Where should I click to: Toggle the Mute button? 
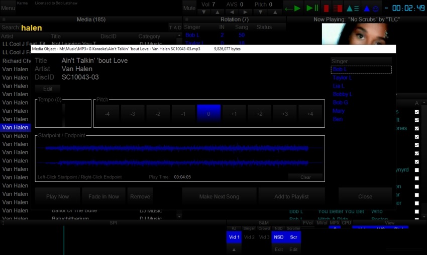[189, 8]
